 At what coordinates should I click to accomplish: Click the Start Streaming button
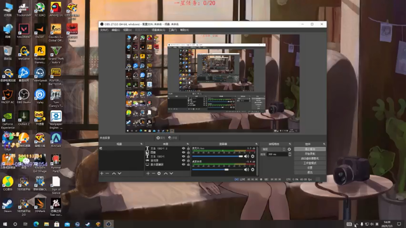[310, 149]
